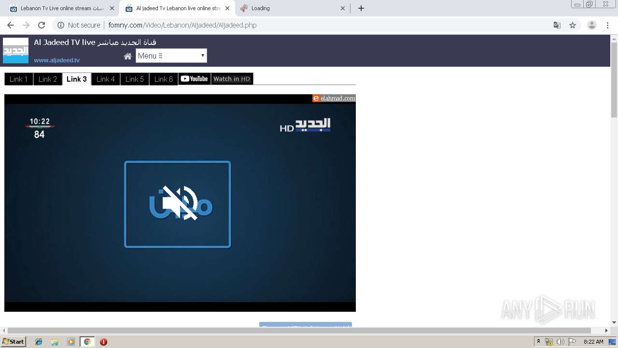The width and height of the screenshot is (618, 348).
Task: Open the media player taskbar icon
Action: click(x=71, y=342)
